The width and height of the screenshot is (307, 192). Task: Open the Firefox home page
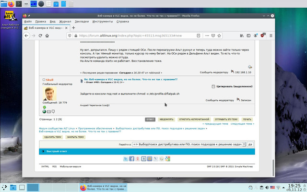[47, 36]
